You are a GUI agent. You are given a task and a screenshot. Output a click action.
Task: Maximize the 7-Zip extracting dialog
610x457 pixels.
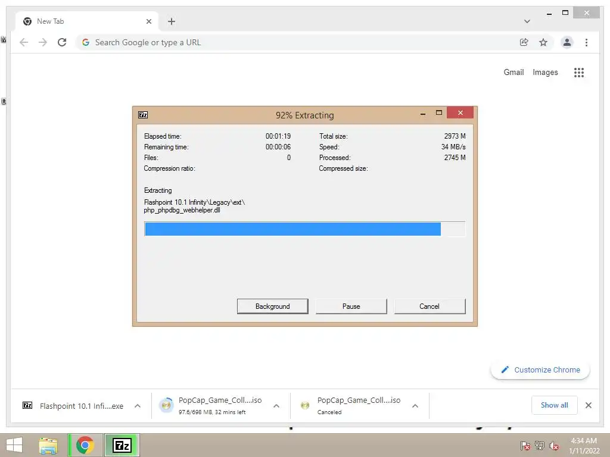tap(439, 112)
